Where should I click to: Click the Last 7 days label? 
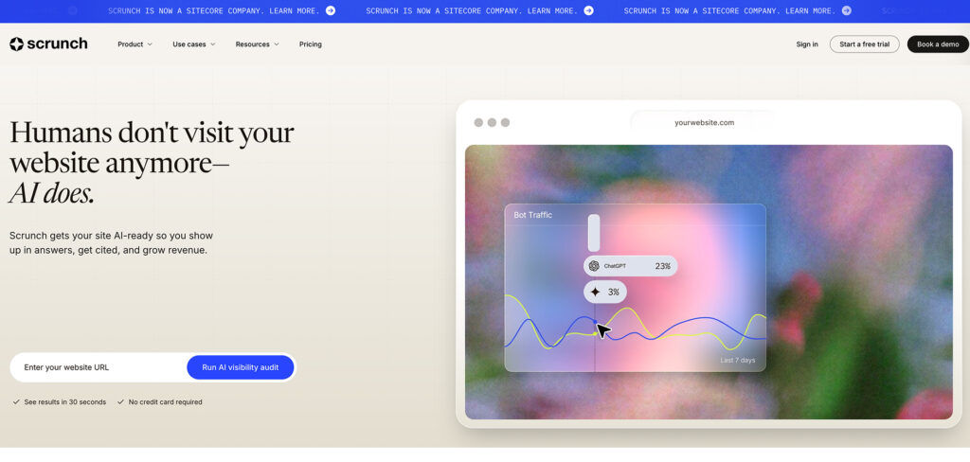737,360
